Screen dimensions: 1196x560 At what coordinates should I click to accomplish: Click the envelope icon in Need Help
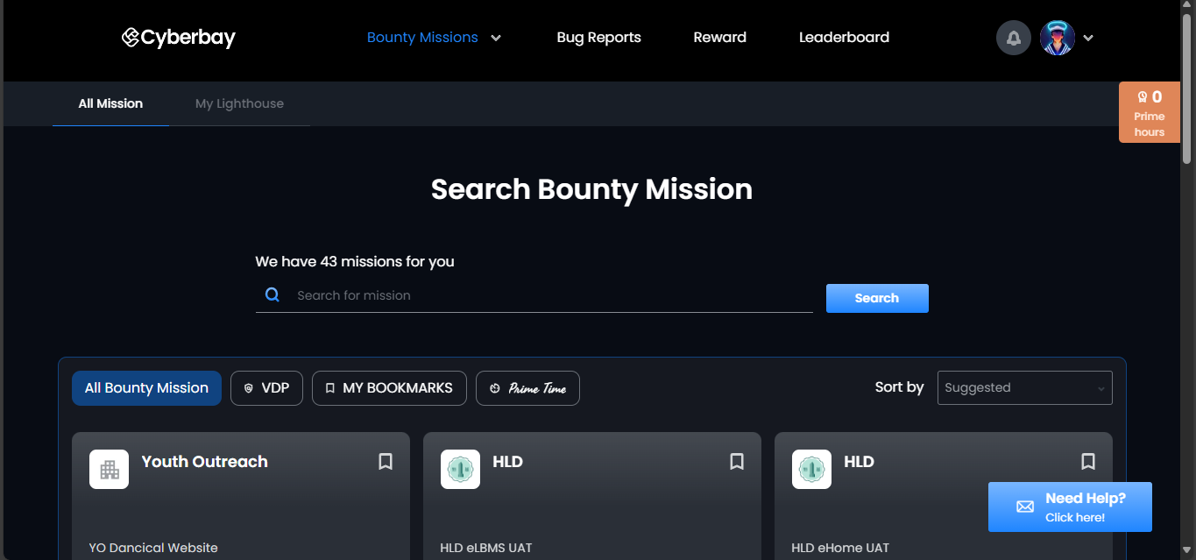click(1024, 507)
